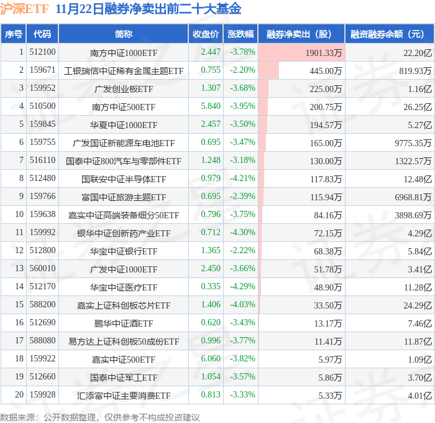Click balance 819.93万
The image size is (435, 423).
tap(415, 71)
